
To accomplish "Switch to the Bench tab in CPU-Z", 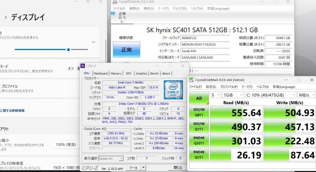I will [x=155, y=73].
